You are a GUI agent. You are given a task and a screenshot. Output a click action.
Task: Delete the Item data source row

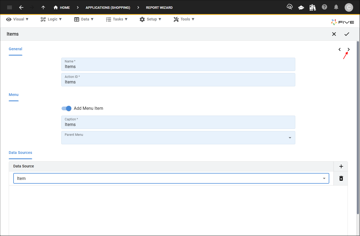point(341,178)
